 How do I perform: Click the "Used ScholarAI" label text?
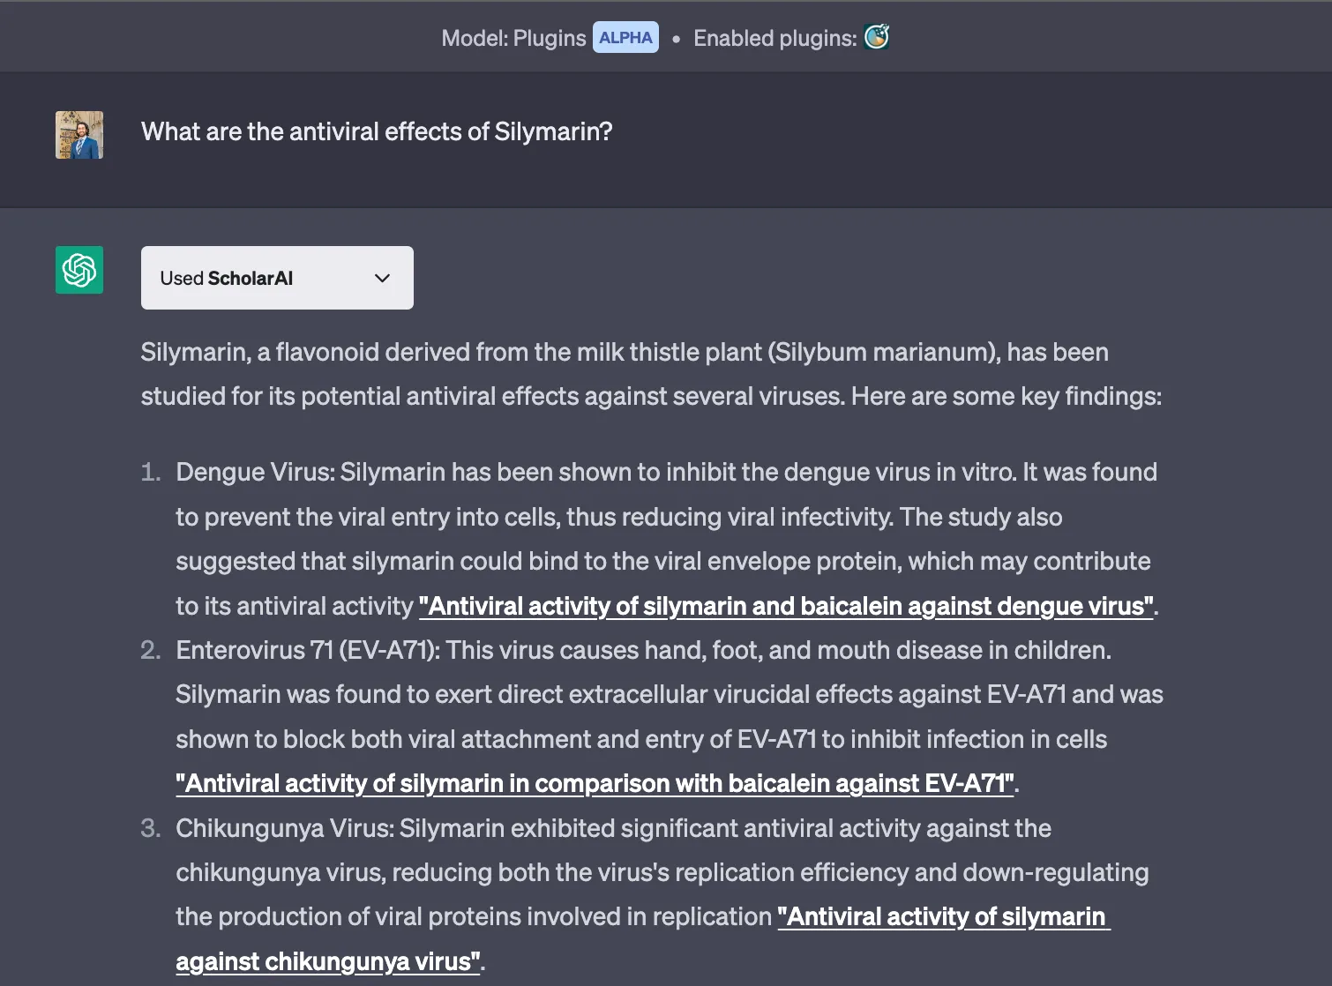[226, 279]
